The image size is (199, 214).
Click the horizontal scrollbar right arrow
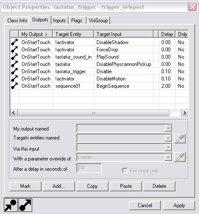[x=184, y=113]
